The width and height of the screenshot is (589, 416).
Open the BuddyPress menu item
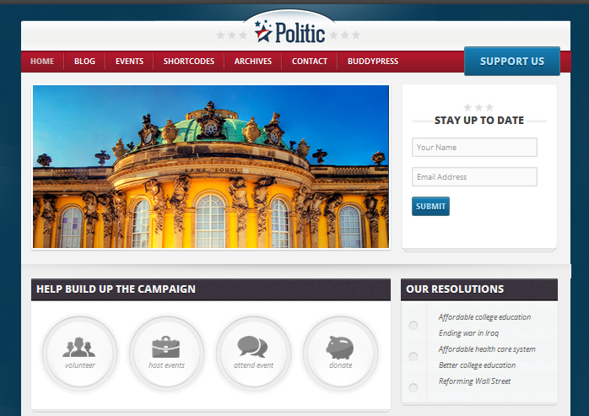point(373,62)
